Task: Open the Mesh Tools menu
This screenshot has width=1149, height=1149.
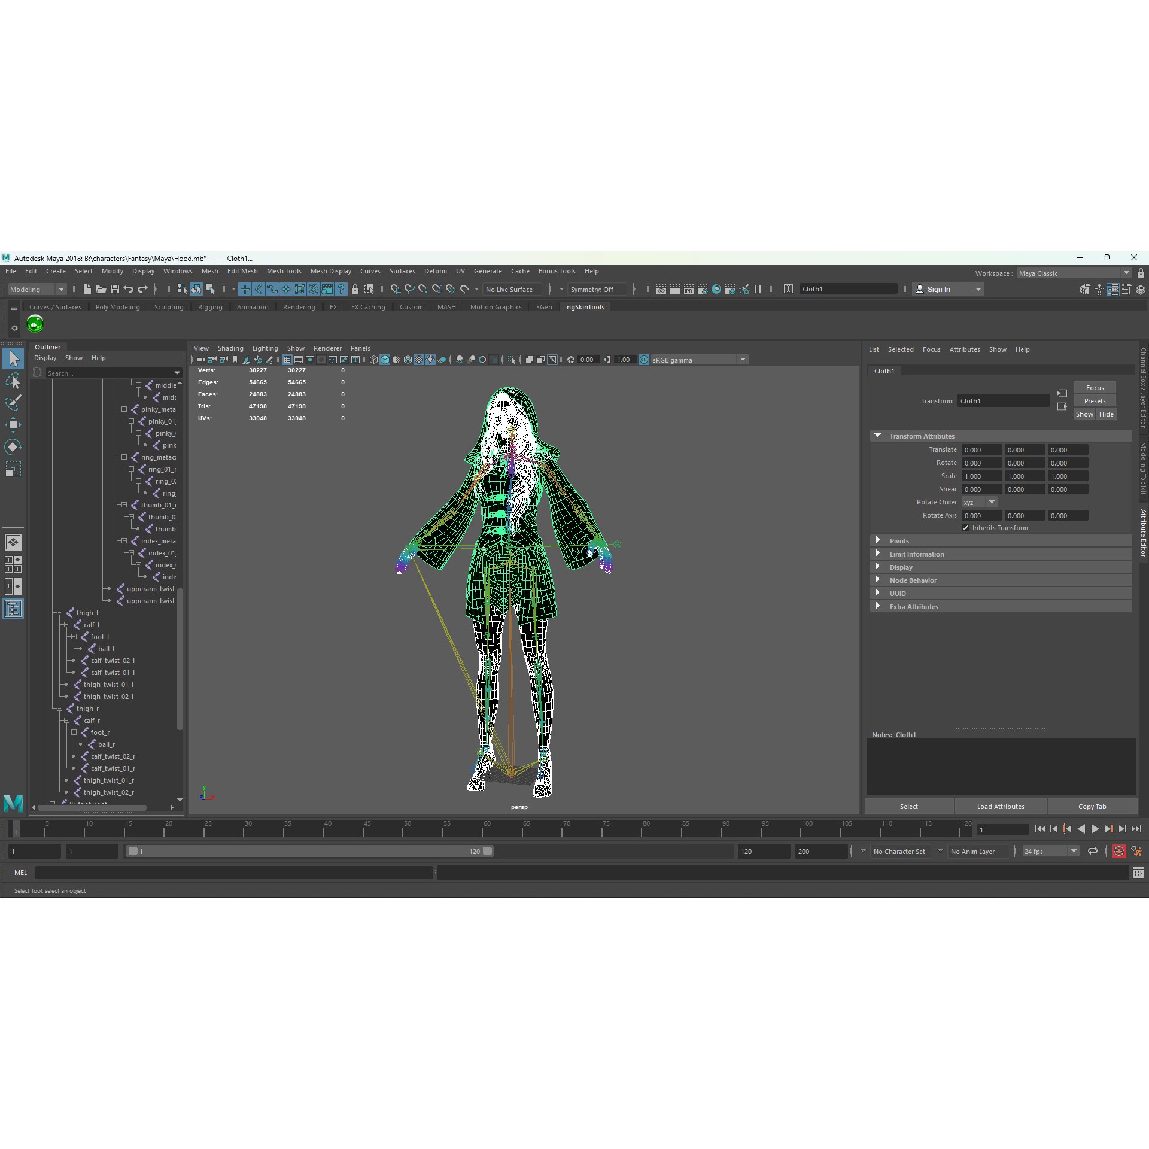Action: pyautogui.click(x=284, y=271)
